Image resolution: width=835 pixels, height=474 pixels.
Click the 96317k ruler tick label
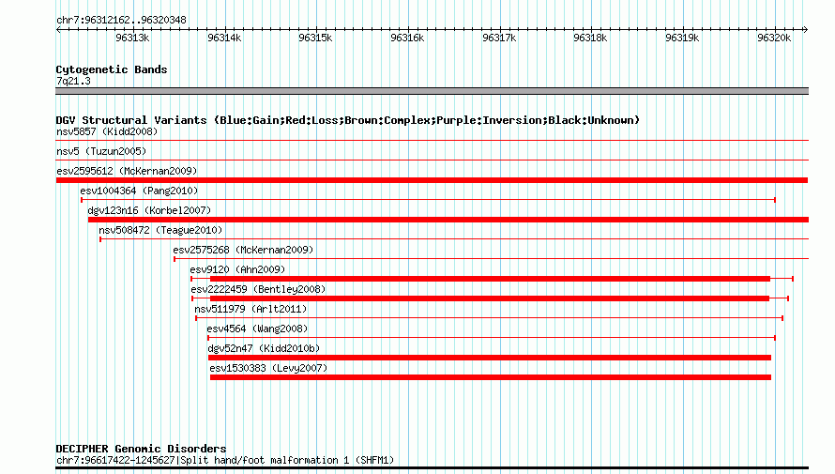(x=499, y=38)
